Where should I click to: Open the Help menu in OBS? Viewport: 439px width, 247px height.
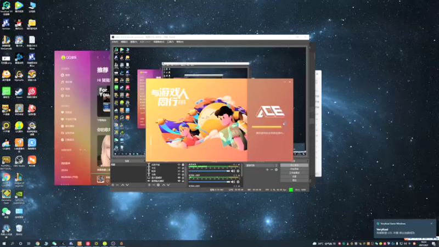click(x=180, y=42)
